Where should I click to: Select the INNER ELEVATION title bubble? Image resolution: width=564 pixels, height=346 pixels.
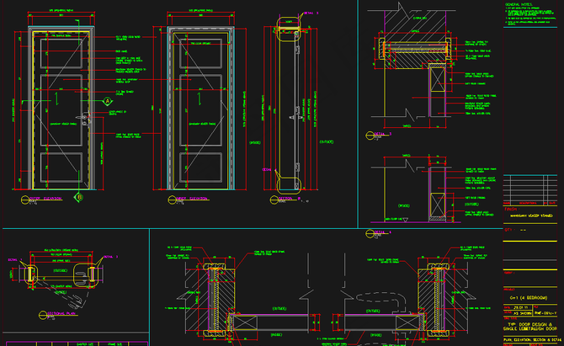click(173, 200)
